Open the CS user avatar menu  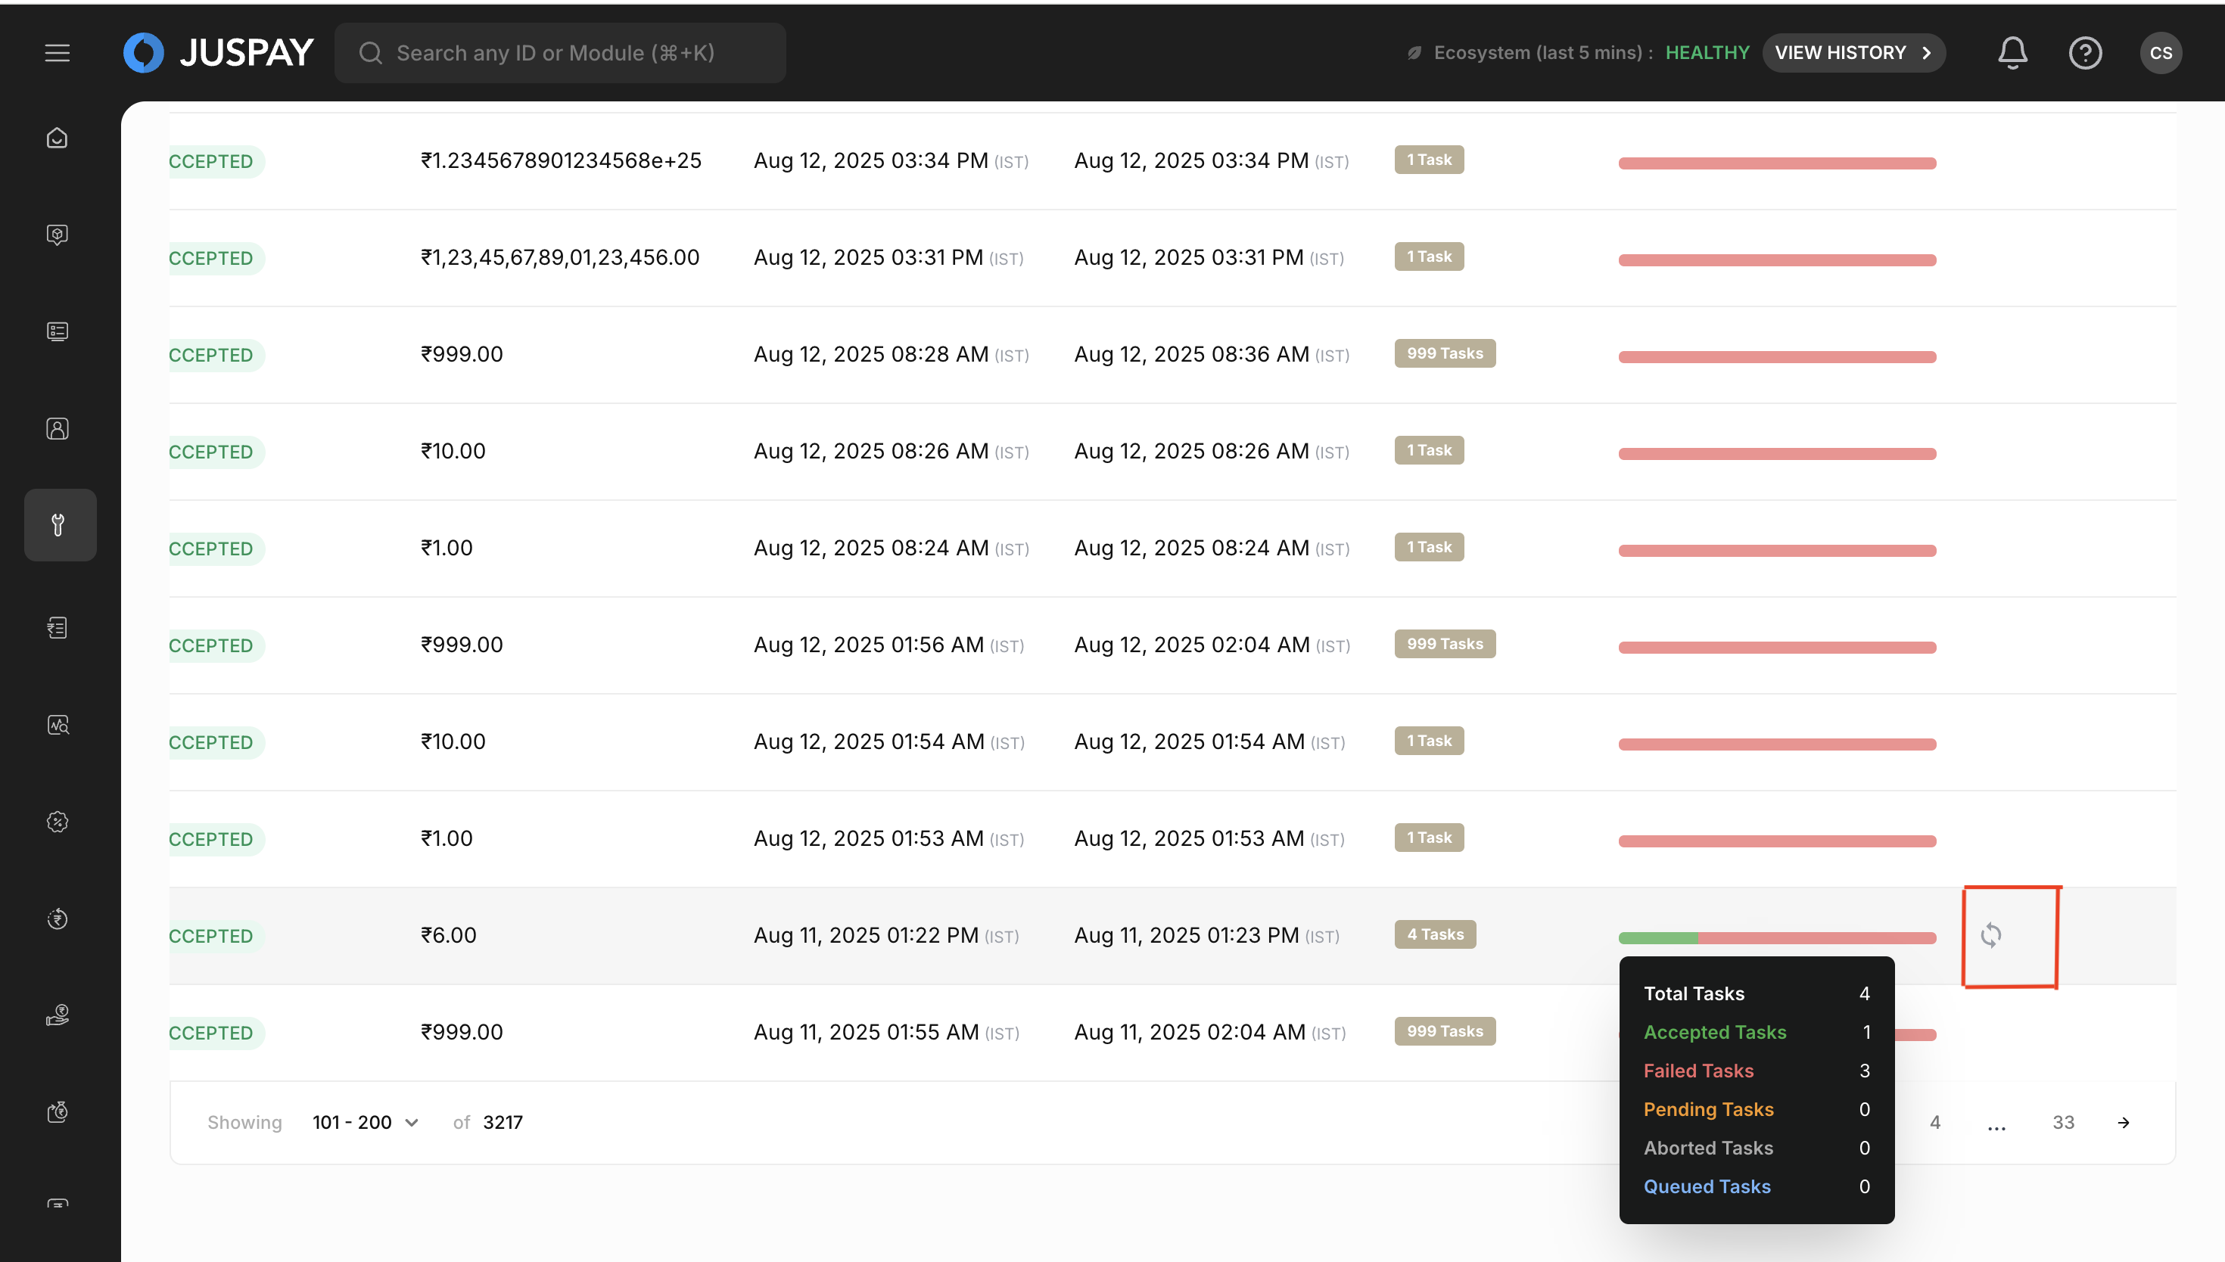[x=2160, y=53]
